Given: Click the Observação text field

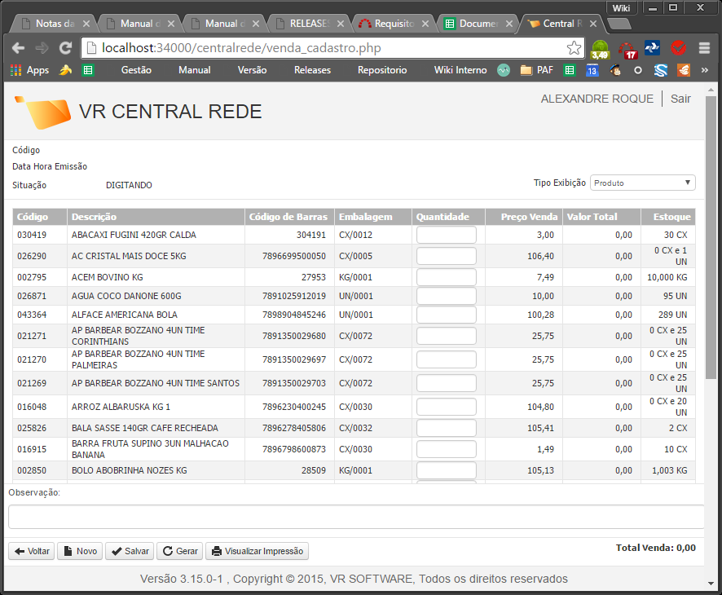Looking at the screenshot, I should pos(356,517).
